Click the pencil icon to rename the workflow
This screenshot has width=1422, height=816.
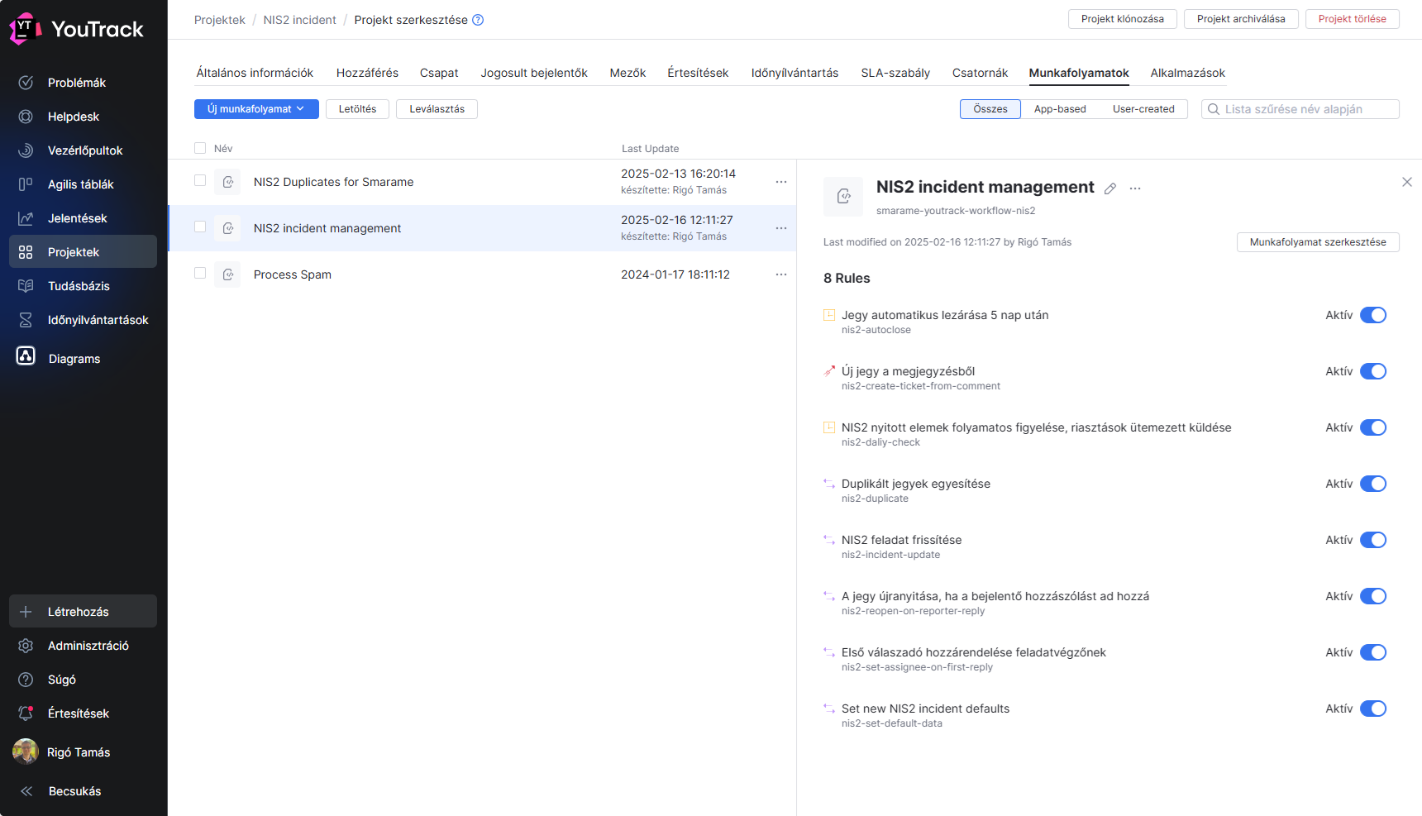point(1110,188)
